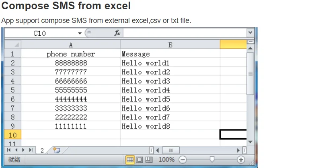Screen dimensions: 320x168
Task: Click the zoom slider handle
Action: (x=212, y=160)
